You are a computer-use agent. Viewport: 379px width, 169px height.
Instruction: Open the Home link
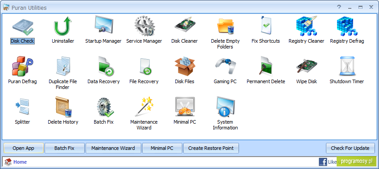[20, 162]
